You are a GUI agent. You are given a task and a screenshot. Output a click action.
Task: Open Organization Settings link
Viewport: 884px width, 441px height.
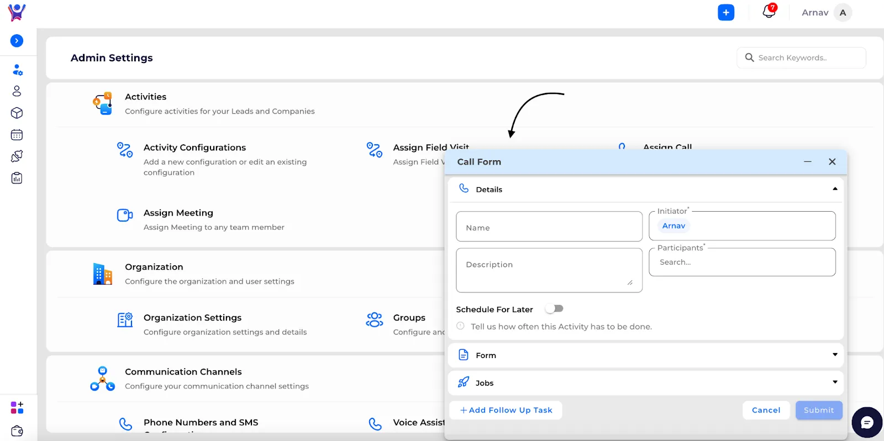(x=192, y=318)
